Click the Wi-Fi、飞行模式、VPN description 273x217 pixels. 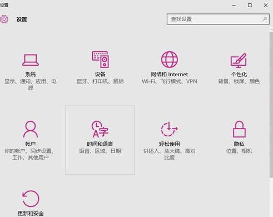click(x=169, y=81)
